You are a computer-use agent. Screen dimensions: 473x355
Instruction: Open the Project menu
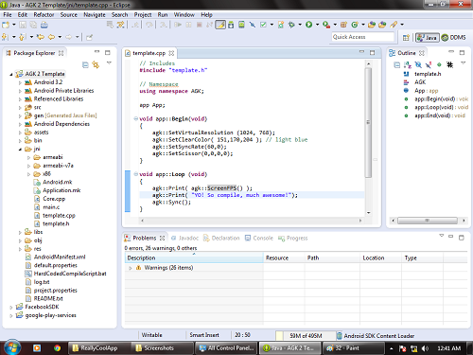tap(143, 15)
